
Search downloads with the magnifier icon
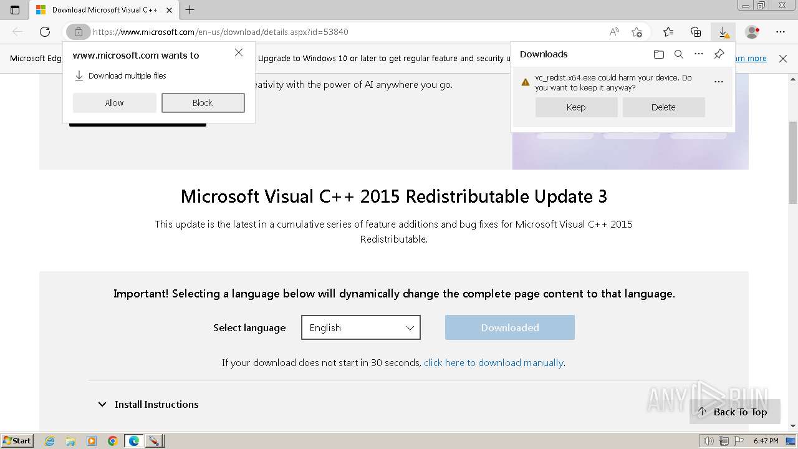(679, 54)
